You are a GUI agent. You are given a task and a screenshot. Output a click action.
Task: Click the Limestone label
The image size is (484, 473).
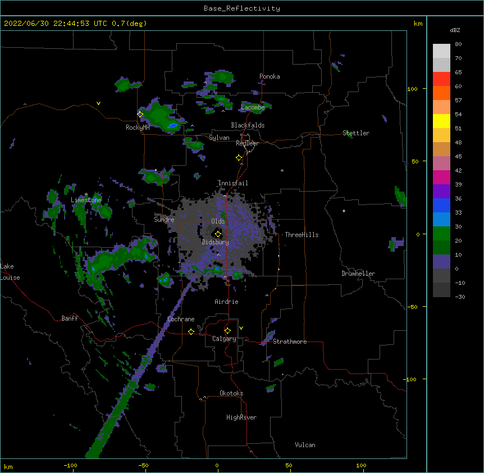point(86,200)
